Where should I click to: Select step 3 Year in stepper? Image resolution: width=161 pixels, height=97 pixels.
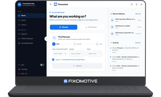99,44
